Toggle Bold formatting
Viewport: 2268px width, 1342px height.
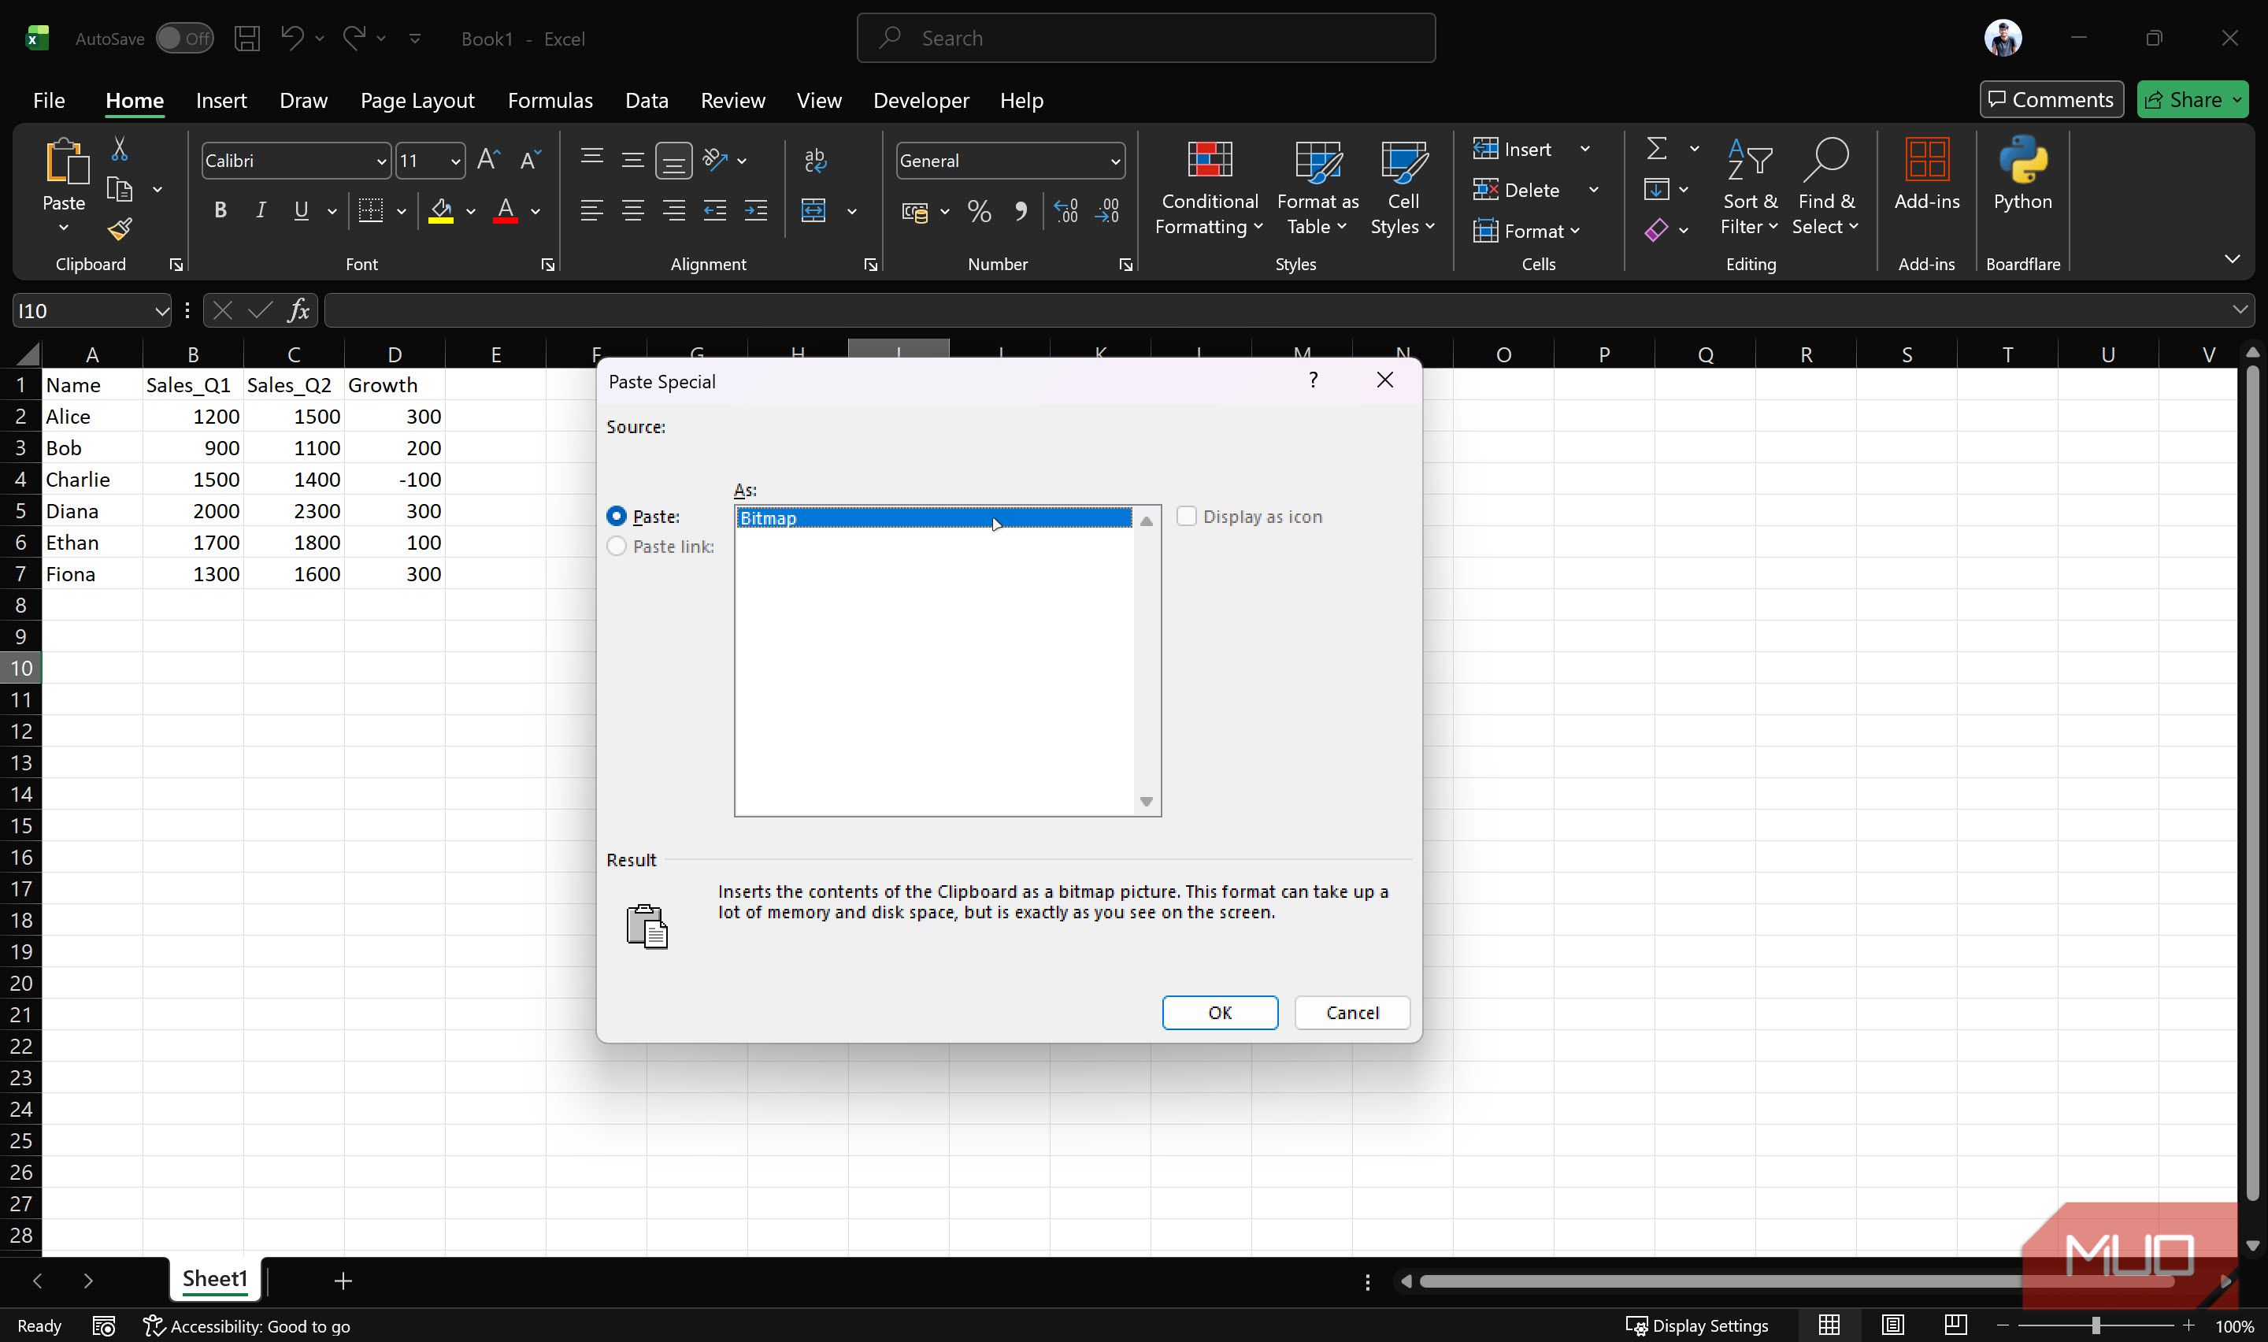220,211
